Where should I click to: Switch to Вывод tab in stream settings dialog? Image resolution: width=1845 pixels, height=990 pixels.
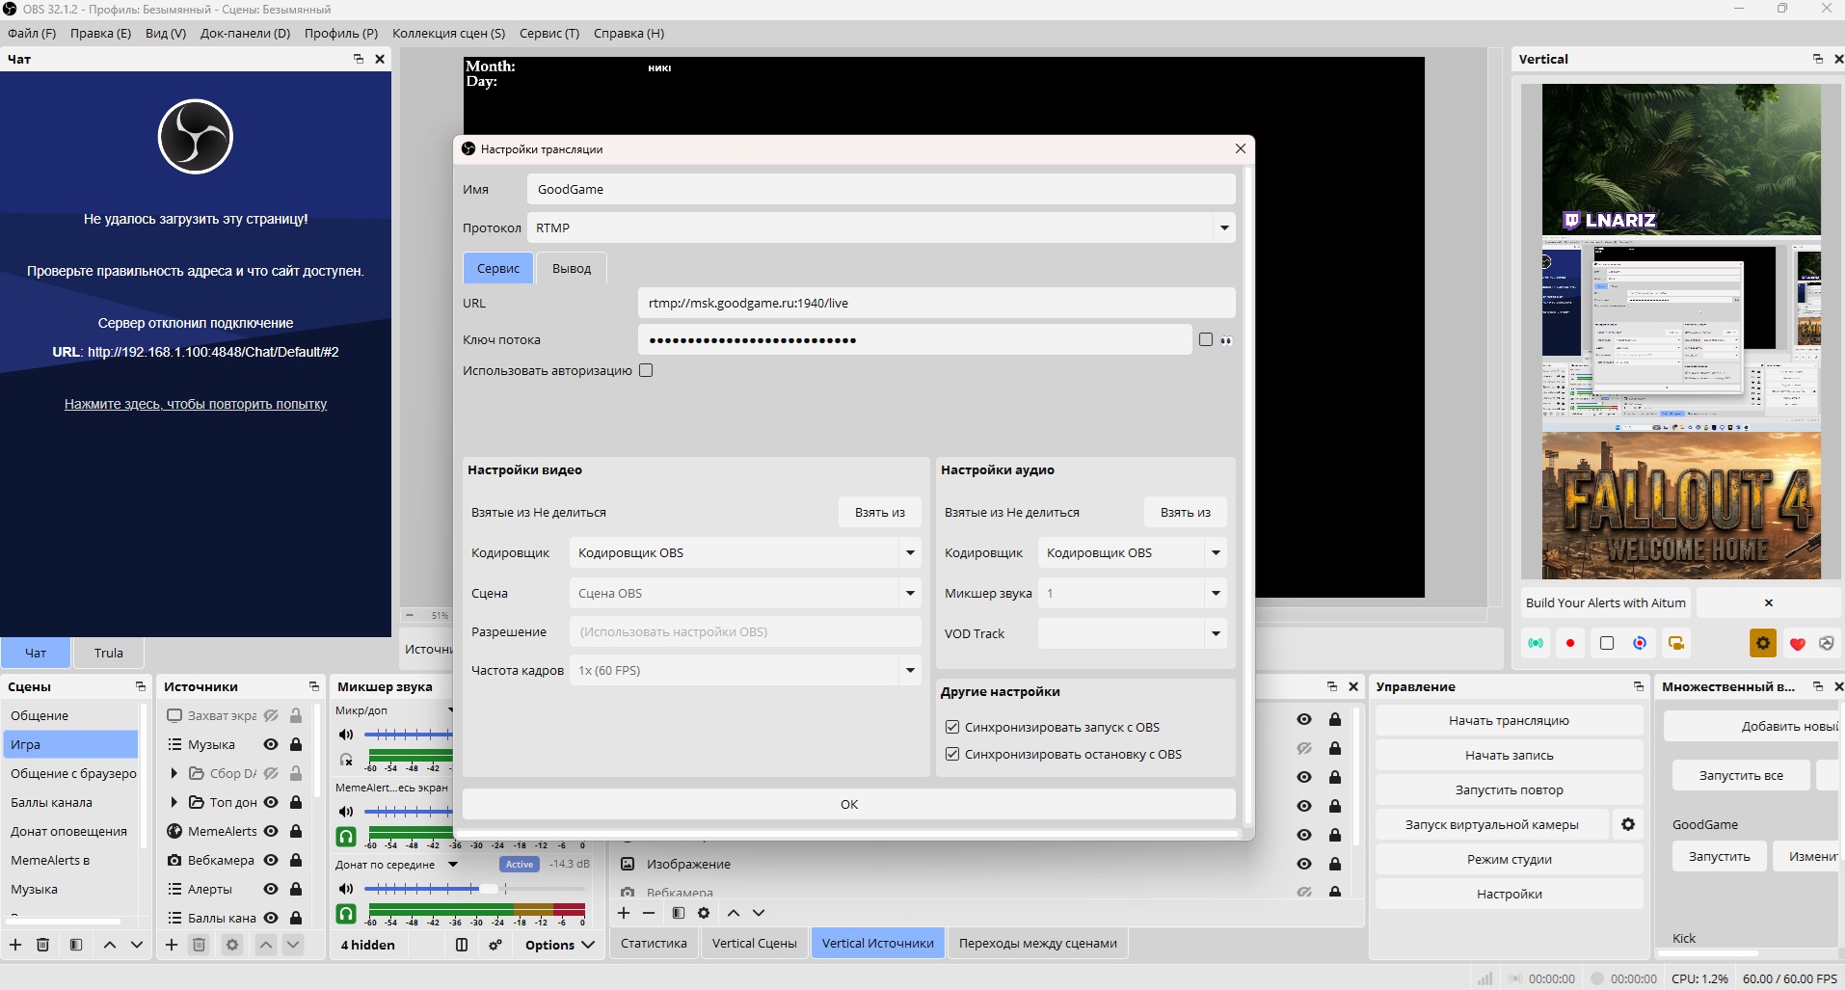(x=572, y=268)
